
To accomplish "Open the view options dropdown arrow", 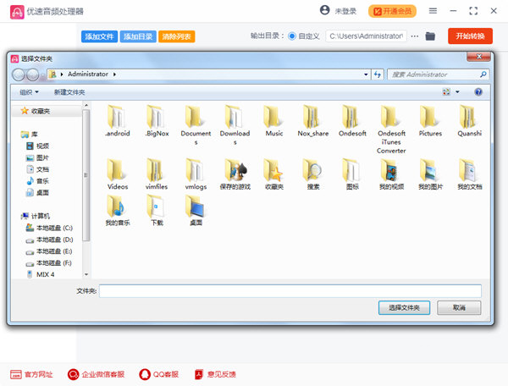I will click(457, 91).
